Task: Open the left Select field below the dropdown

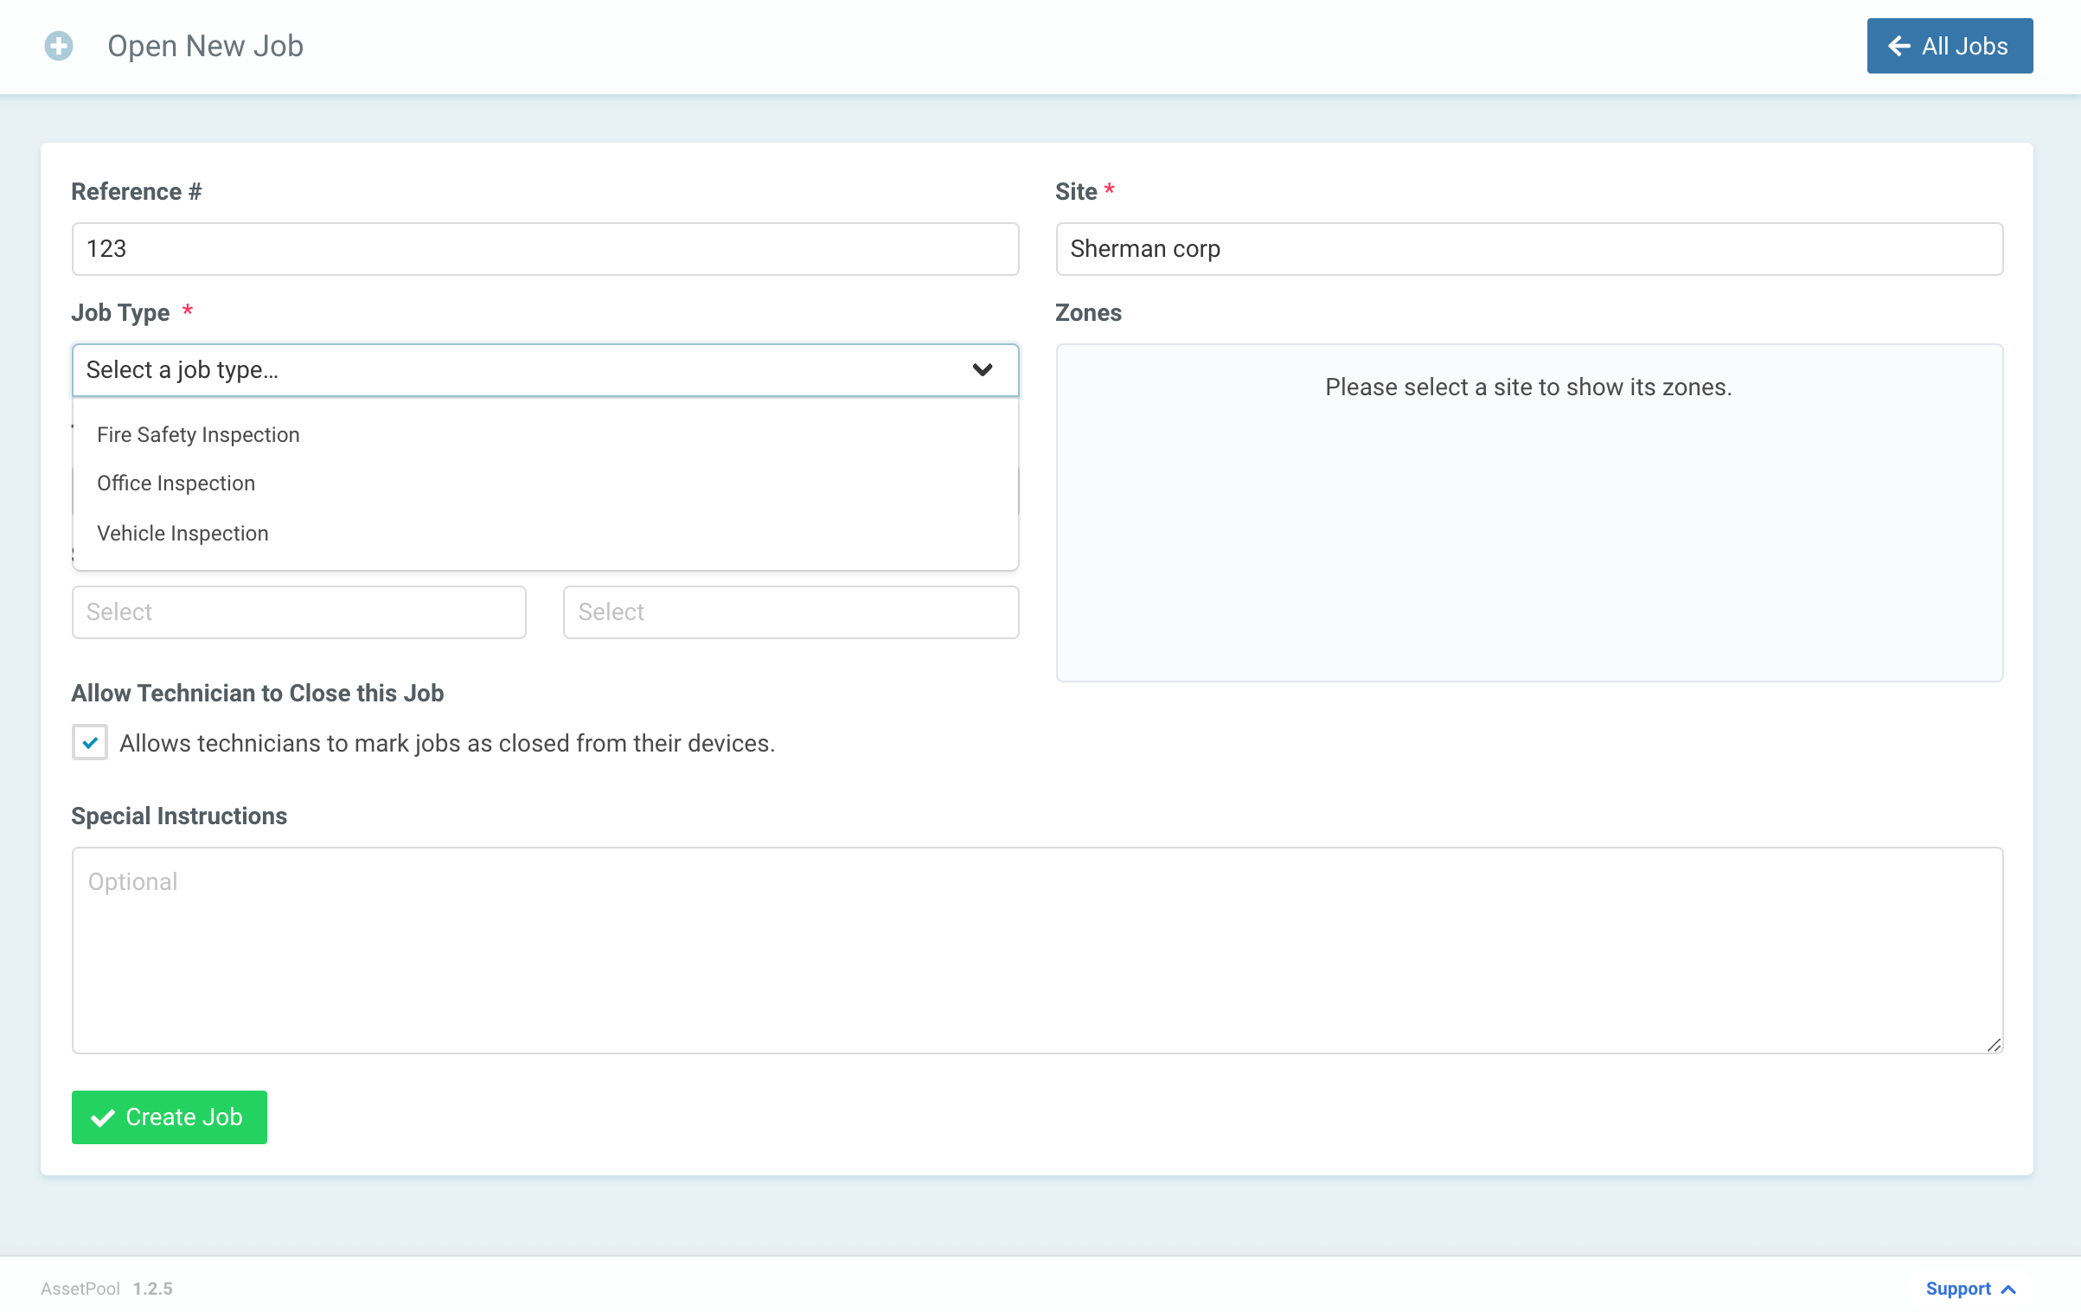Action: 298,611
